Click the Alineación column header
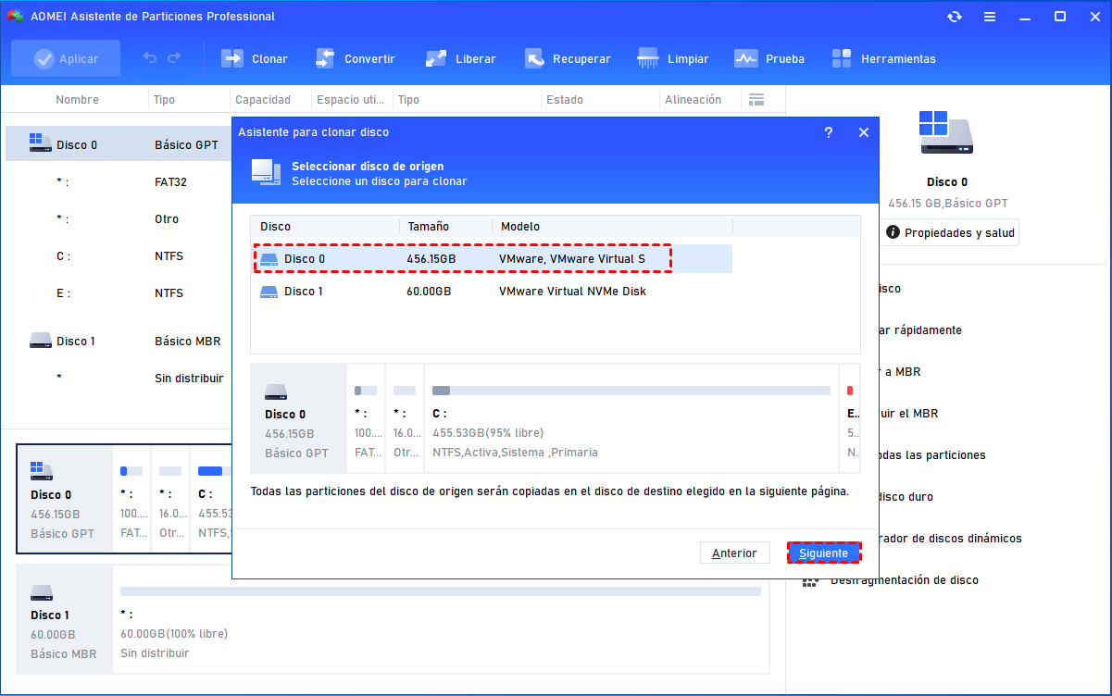The width and height of the screenshot is (1112, 696). point(693,100)
